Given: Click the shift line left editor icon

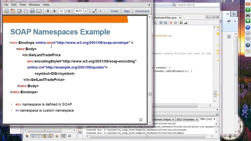Looking at the screenshot, I should tap(161, 23).
